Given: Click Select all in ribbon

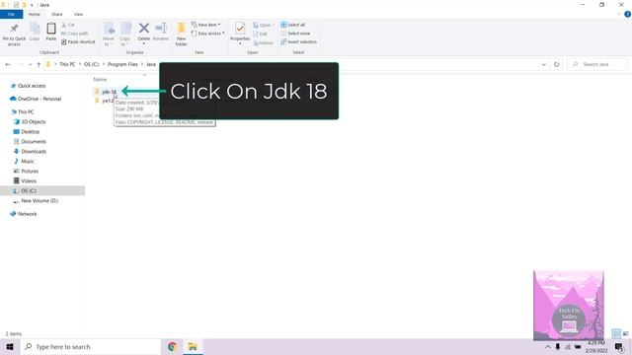Looking at the screenshot, I should pyautogui.click(x=293, y=25).
